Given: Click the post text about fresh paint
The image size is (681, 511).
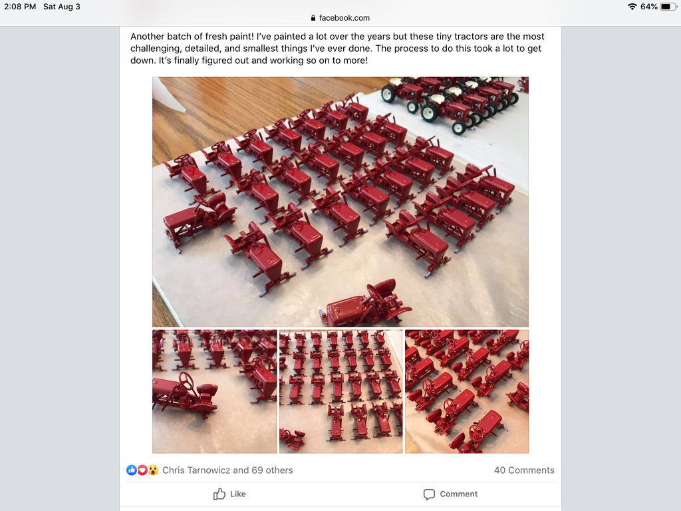Looking at the screenshot, I should click(x=337, y=48).
